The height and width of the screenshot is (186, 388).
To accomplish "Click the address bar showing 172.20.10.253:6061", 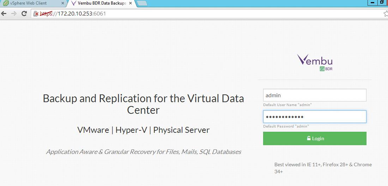I will tap(176, 14).
